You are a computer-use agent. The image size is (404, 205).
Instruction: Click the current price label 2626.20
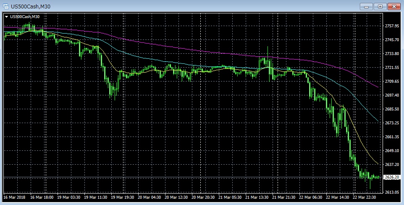coord(391,177)
